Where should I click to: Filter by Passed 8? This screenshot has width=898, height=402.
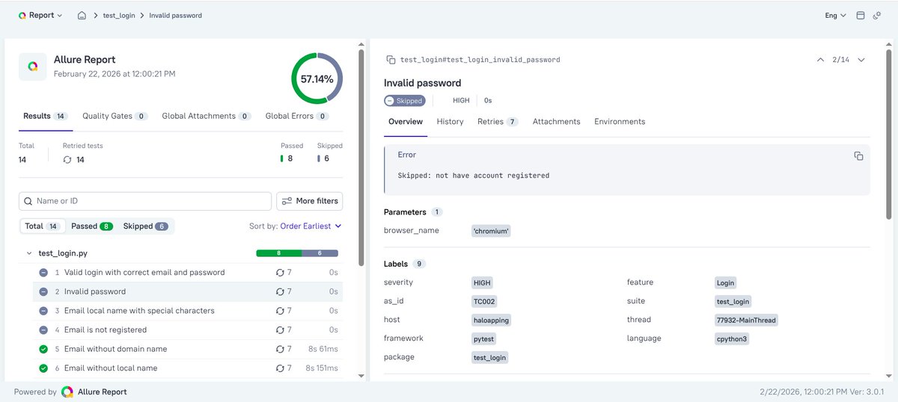[x=91, y=226]
